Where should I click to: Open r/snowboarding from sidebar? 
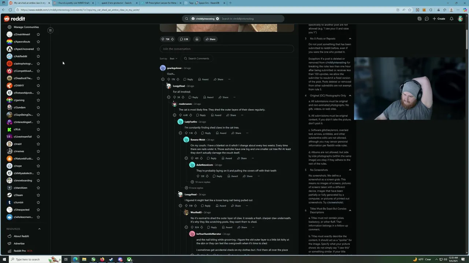(23, 180)
